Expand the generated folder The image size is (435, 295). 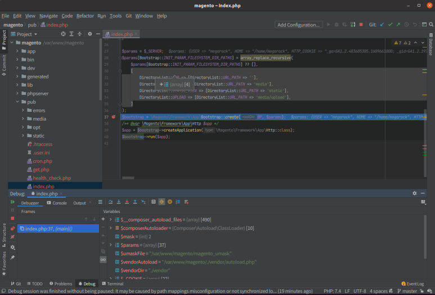point(17,76)
